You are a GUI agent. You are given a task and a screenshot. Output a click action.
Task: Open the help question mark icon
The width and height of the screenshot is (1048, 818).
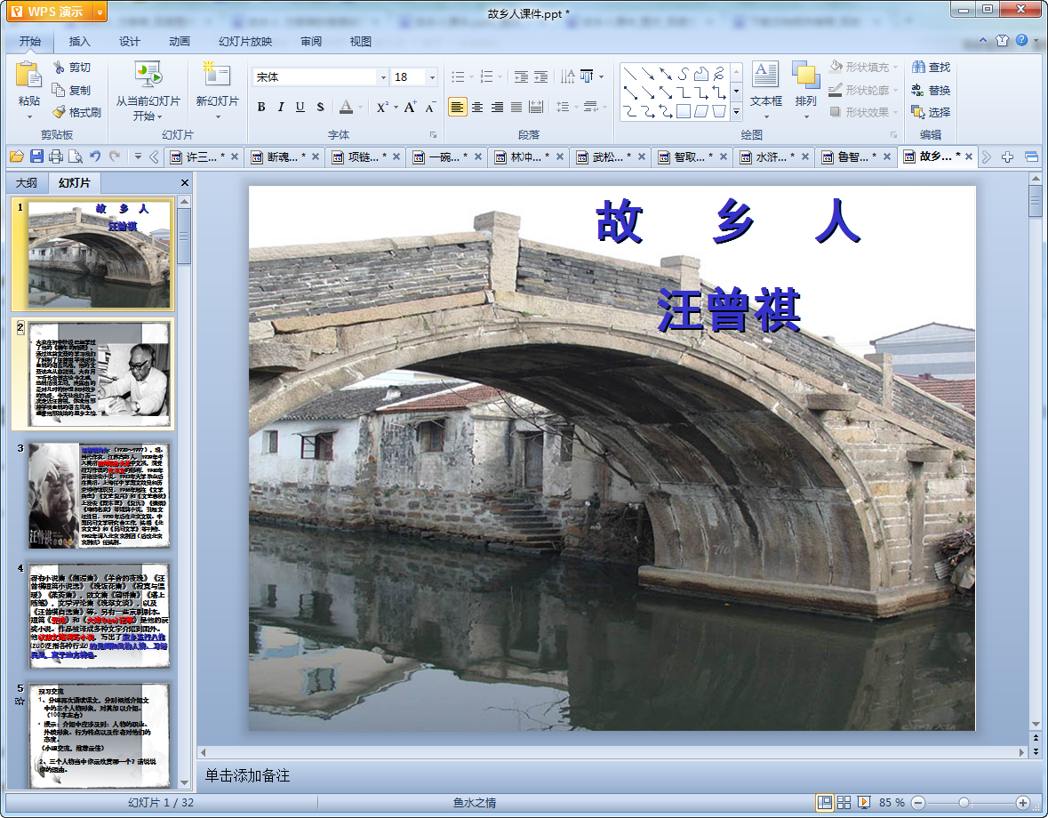[1022, 41]
